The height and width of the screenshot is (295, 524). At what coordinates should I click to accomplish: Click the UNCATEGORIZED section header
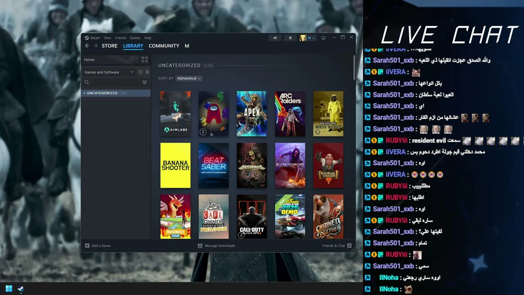pyautogui.click(x=179, y=65)
